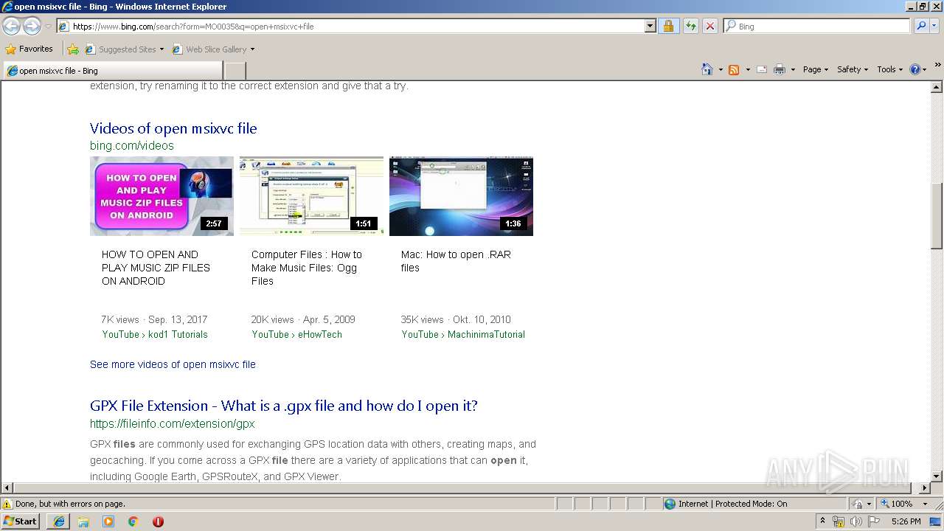944x531 pixels.
Task: Open the Safety menu
Action: click(852, 69)
